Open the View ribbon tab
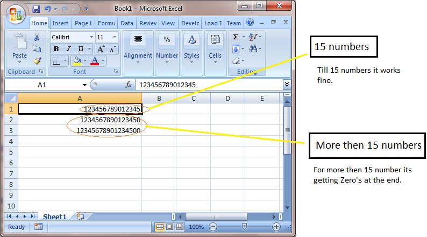 point(168,24)
